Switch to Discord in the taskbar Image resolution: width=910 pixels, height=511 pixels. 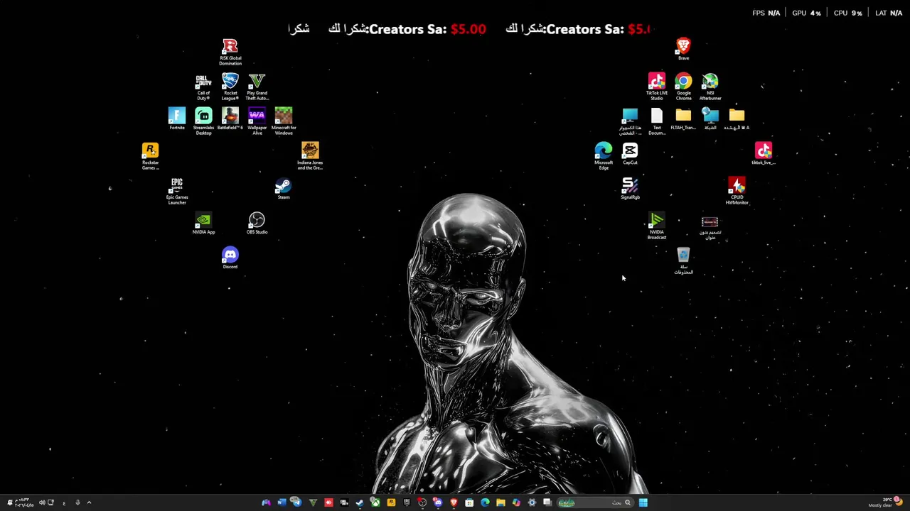pyautogui.click(x=438, y=502)
